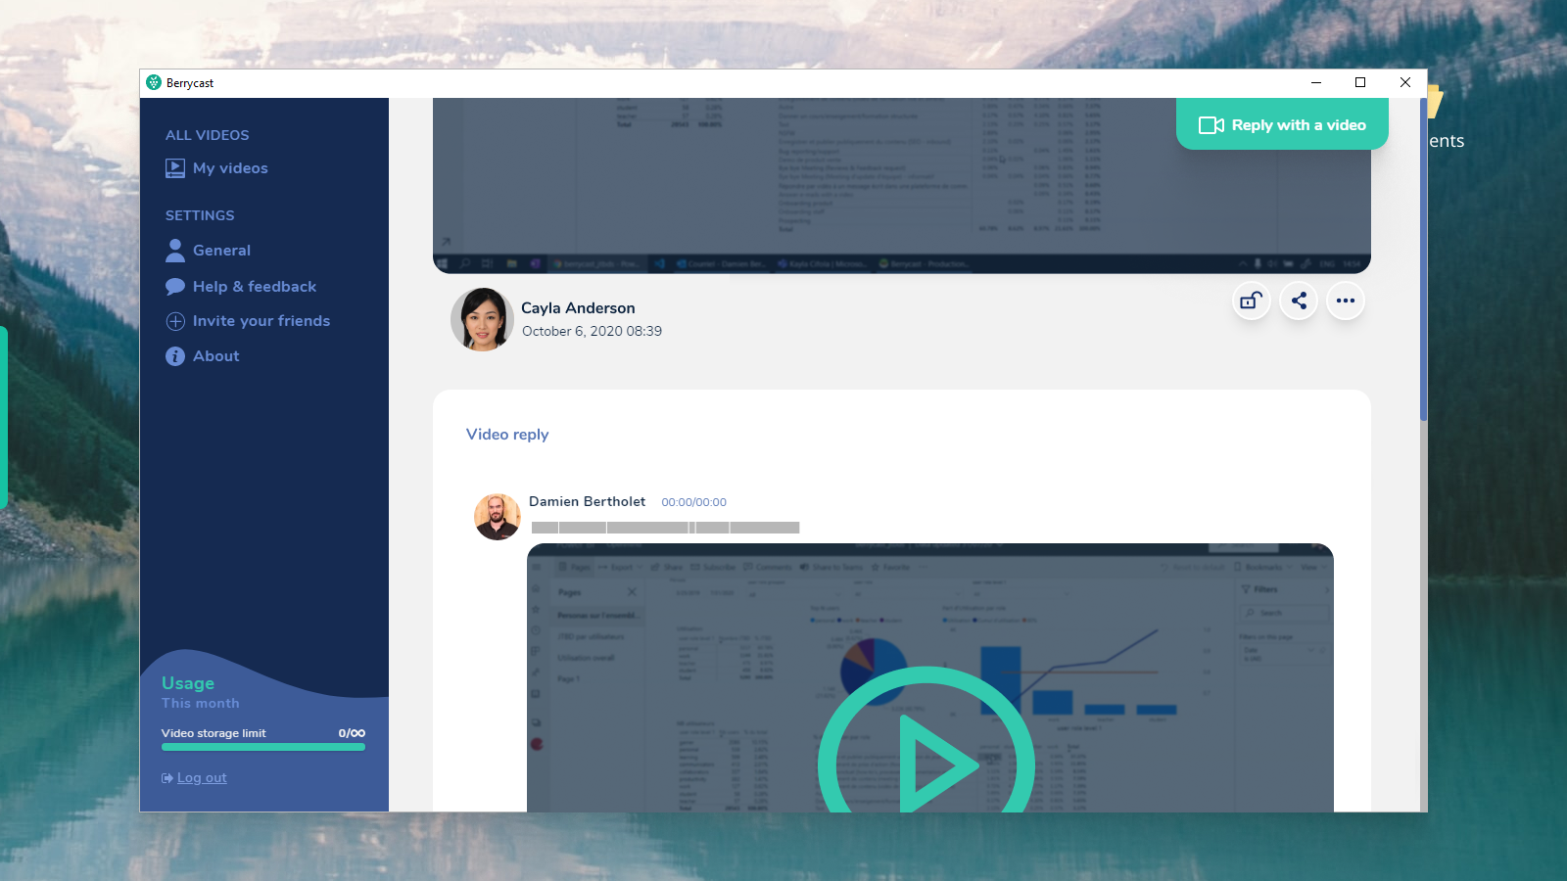
Task: Click the Invite your friends plus icon
Action: (x=175, y=321)
